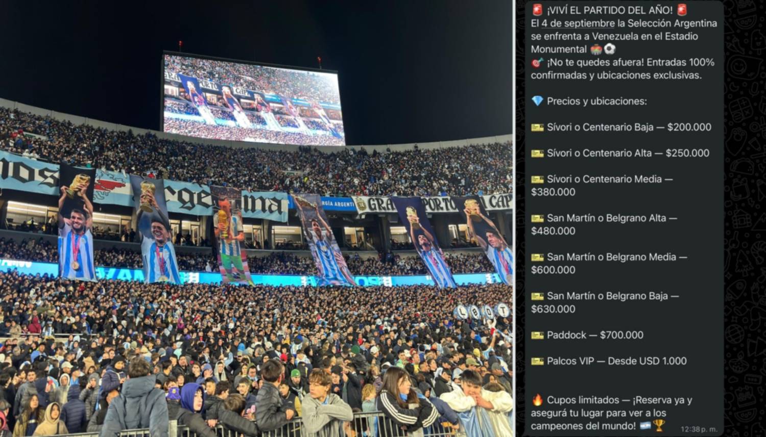Click the leftmost hanging player banner with trophy
The width and height of the screenshot is (766, 437).
[76, 223]
